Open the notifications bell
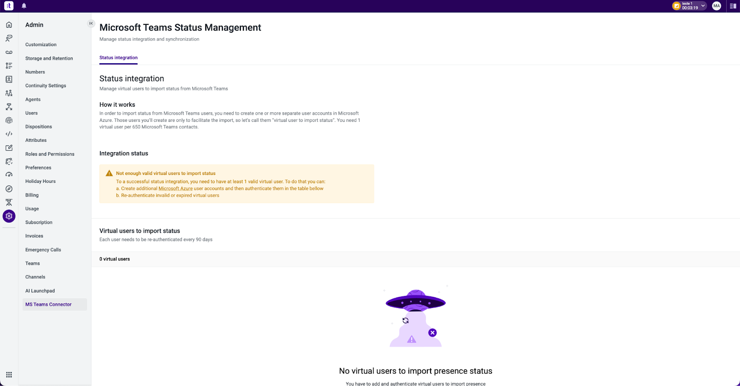Screen dimensions: 740x386 (24, 6)
